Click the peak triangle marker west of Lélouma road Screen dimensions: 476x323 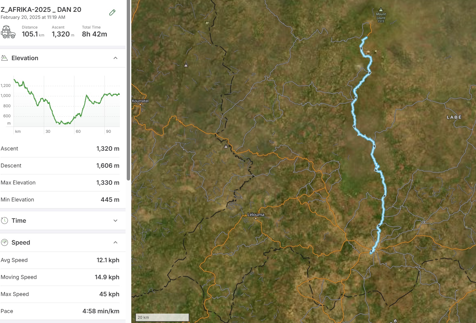(x=226, y=146)
